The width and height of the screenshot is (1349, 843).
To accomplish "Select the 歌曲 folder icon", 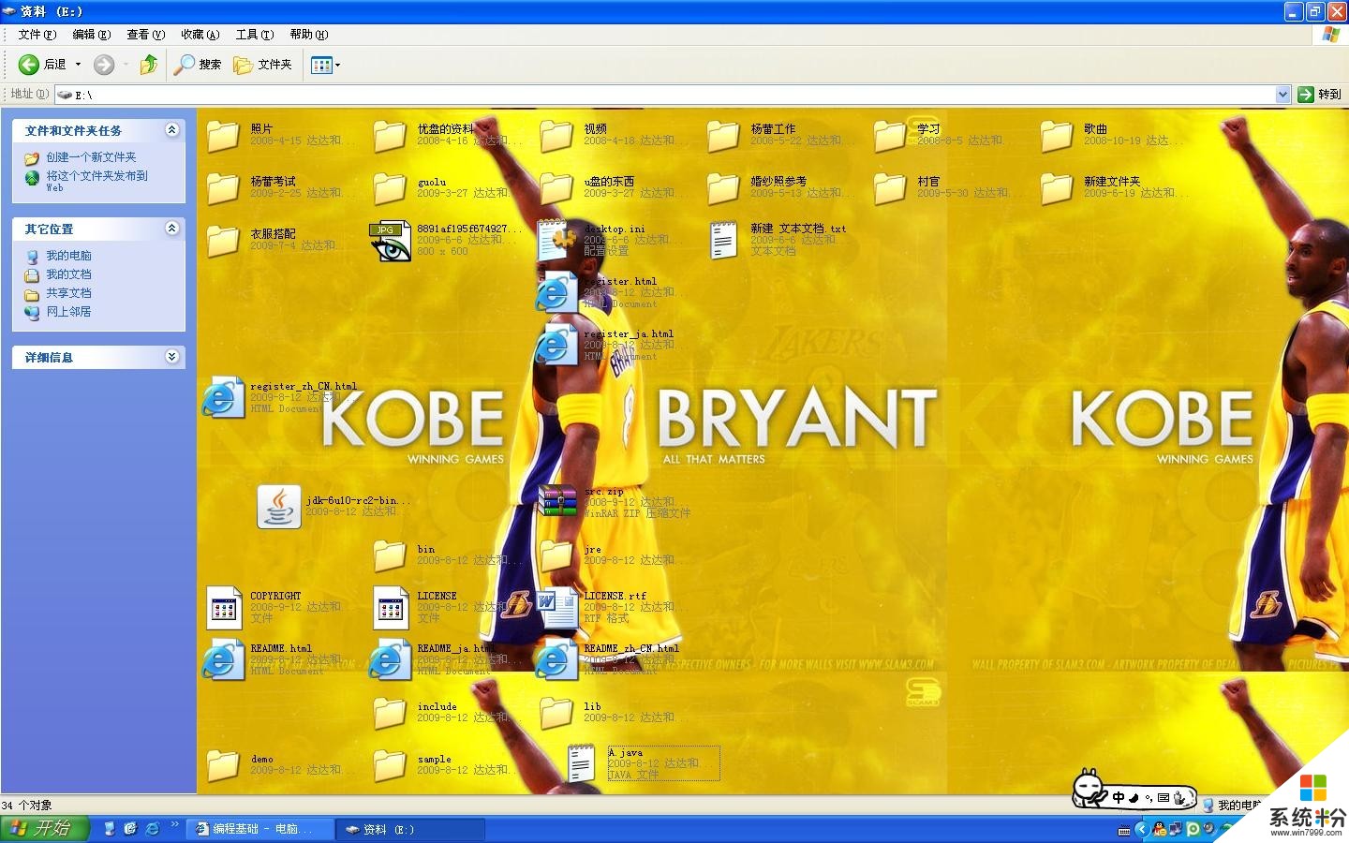I will (1057, 136).
